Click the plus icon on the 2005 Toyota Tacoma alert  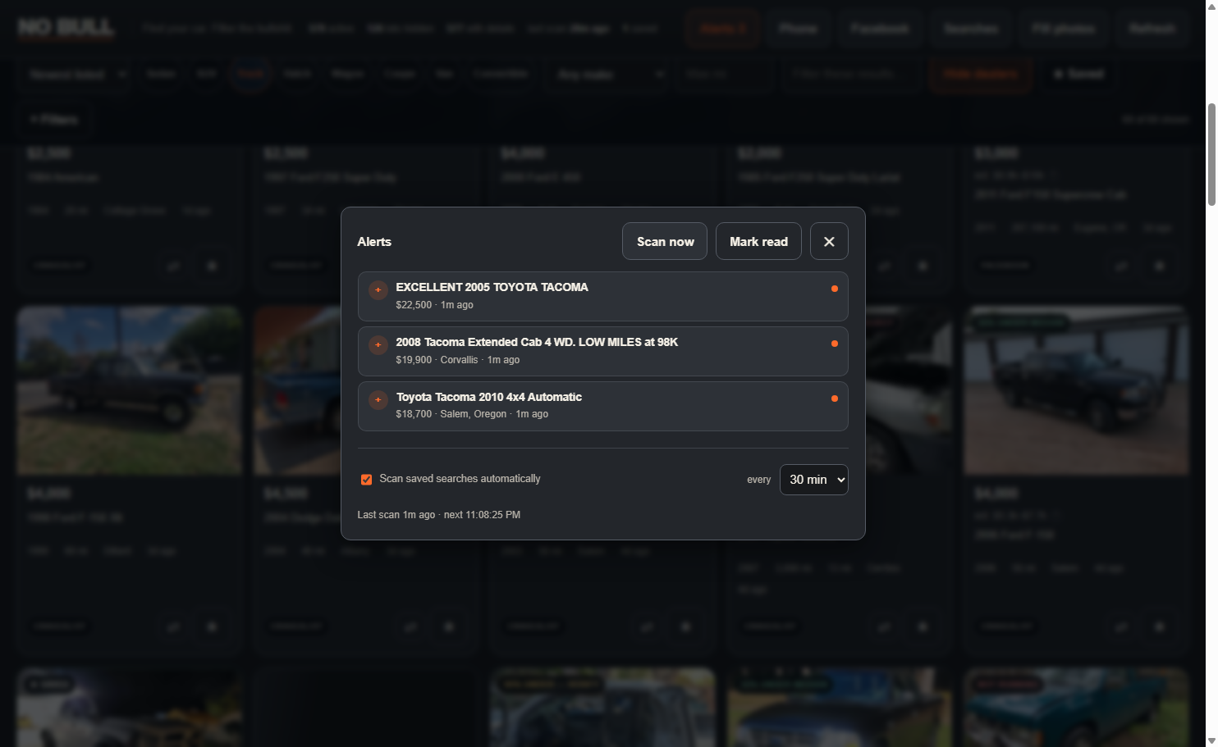(x=378, y=290)
